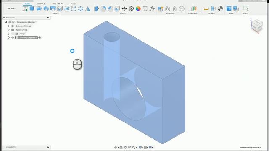This screenshot has height=151, width=269.
Task: Select the Move/Copy tool
Action: [124, 8]
